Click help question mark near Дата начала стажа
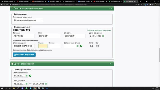The width and height of the screenshot is (160, 90). coord(81,46)
